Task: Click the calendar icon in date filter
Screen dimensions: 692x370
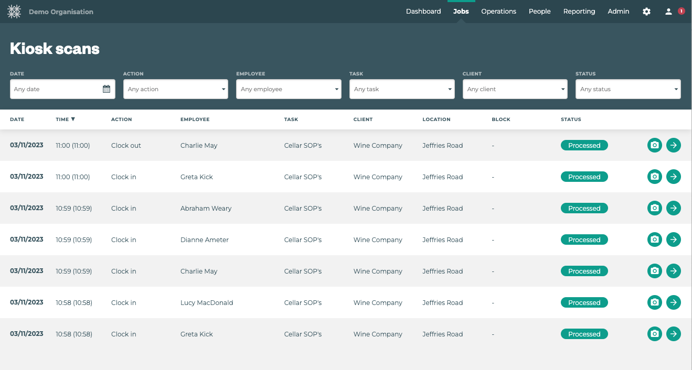Action: coord(107,89)
